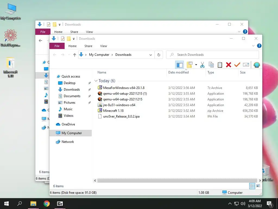This screenshot has width=278, height=209.
Task: Open OneDrive in navigation pane
Action: point(68,124)
